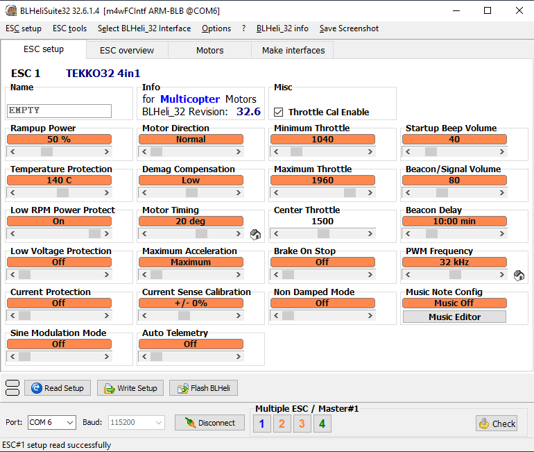The height and width of the screenshot is (452, 534).
Task: Click the Low RPM Power Protect slider thumb
Action: tap(95, 233)
